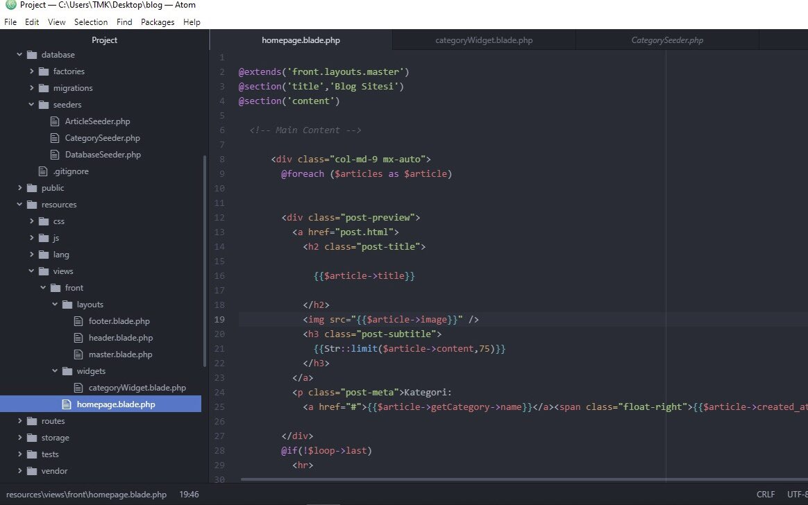The image size is (808, 505).
Task: Click the DatabaseSeeder.php file icon
Action: (x=55, y=155)
